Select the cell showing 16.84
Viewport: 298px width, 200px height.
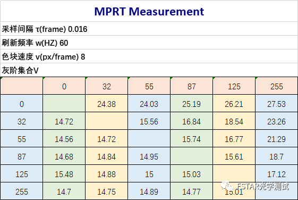point(192,121)
